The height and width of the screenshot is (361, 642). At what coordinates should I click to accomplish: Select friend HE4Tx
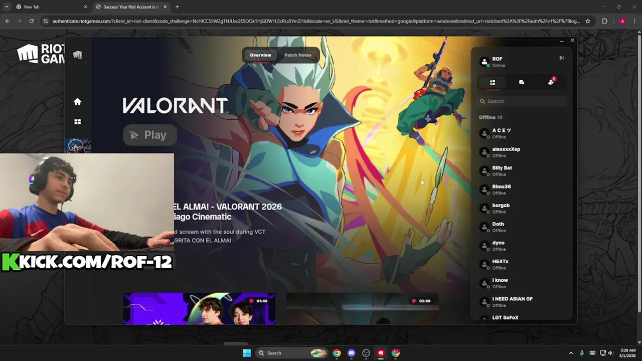522,264
